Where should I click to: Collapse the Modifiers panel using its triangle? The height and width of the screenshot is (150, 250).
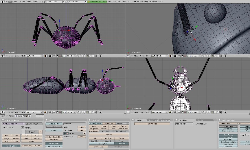[x=177, y=120]
